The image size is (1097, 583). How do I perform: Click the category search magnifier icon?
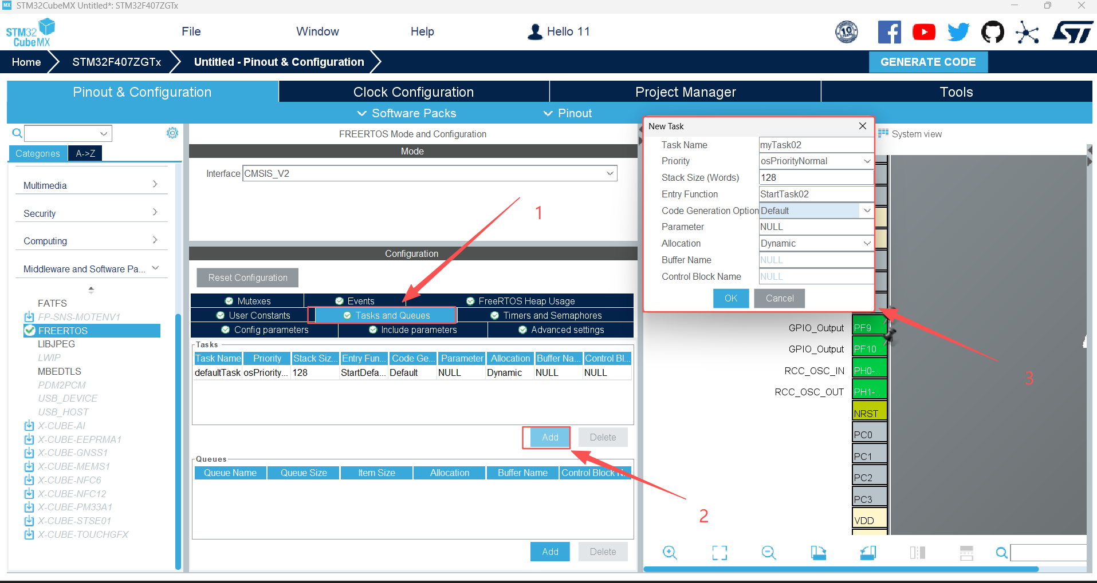tap(17, 133)
